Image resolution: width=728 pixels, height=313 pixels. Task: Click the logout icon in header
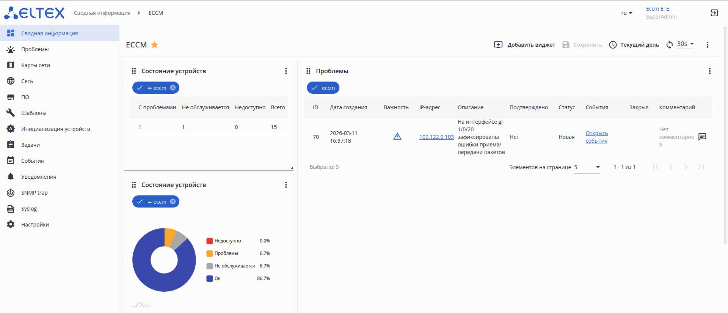pos(714,13)
